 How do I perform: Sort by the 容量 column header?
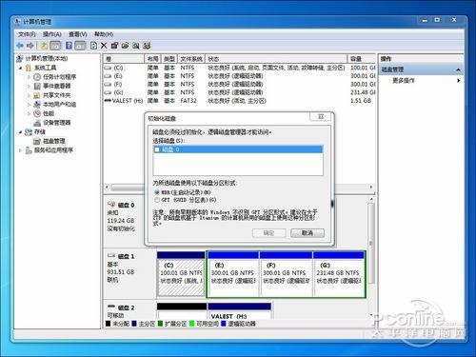[x=361, y=59]
